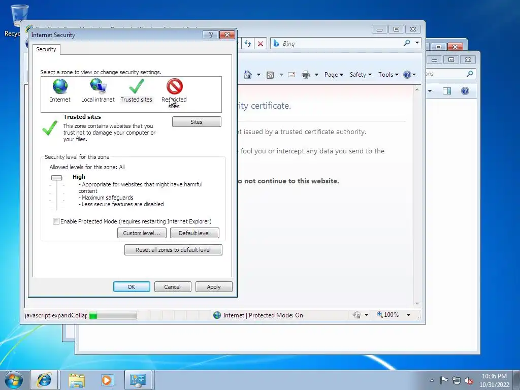520x390 pixels.
Task: Open the Safety dropdown menu
Action: [x=361, y=75]
